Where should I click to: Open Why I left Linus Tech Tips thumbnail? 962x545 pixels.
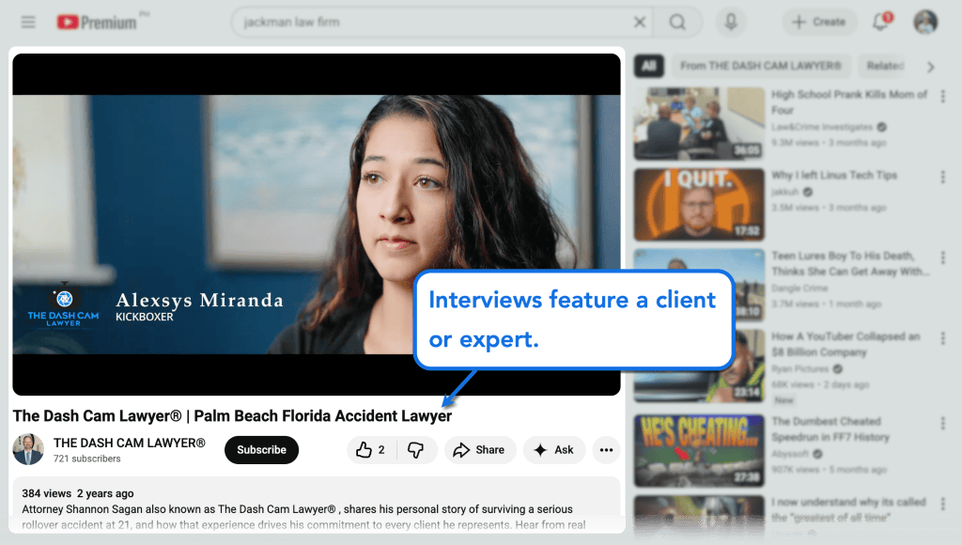699,205
